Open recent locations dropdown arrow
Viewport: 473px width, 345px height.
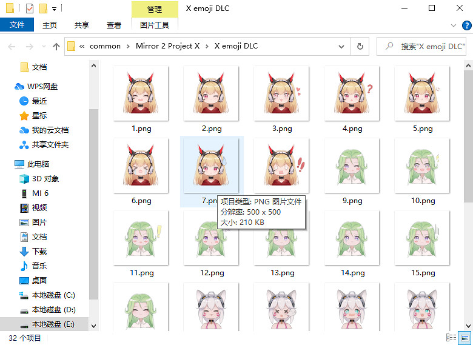click(44, 47)
